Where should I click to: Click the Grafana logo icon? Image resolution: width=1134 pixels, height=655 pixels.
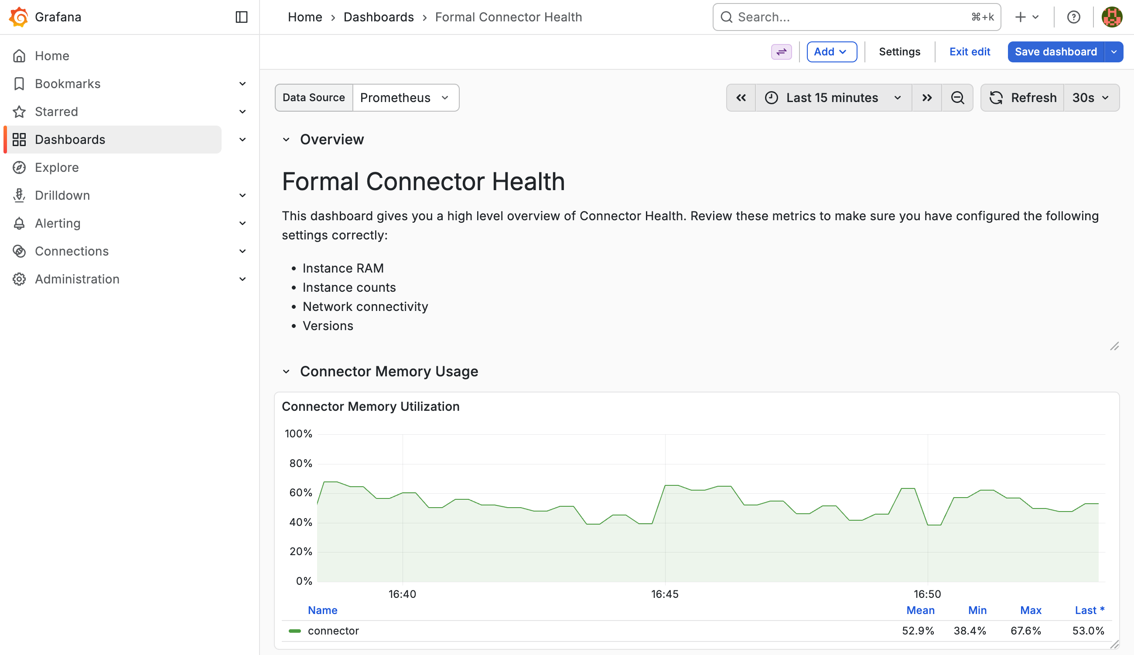pos(18,17)
